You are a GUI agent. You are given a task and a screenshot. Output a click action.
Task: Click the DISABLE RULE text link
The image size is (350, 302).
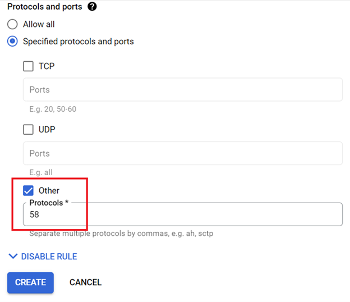[49, 257]
